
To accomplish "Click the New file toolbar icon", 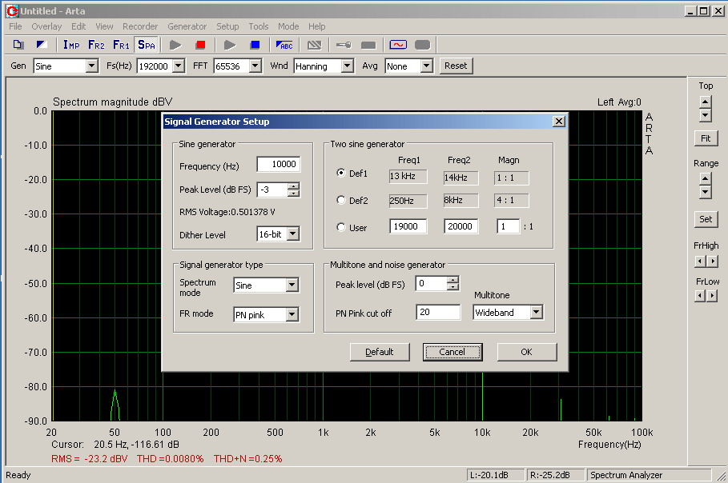I will (18, 45).
